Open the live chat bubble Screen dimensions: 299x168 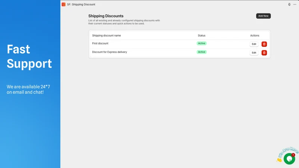pos(289,159)
